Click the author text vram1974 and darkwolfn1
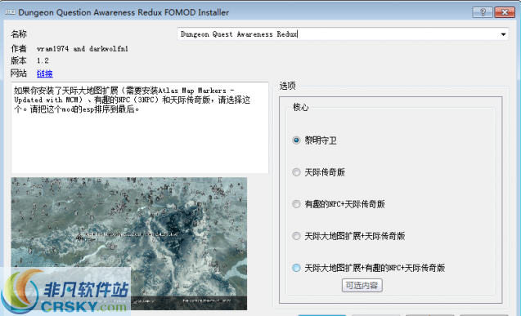This screenshot has width=521, height=316. [83, 49]
